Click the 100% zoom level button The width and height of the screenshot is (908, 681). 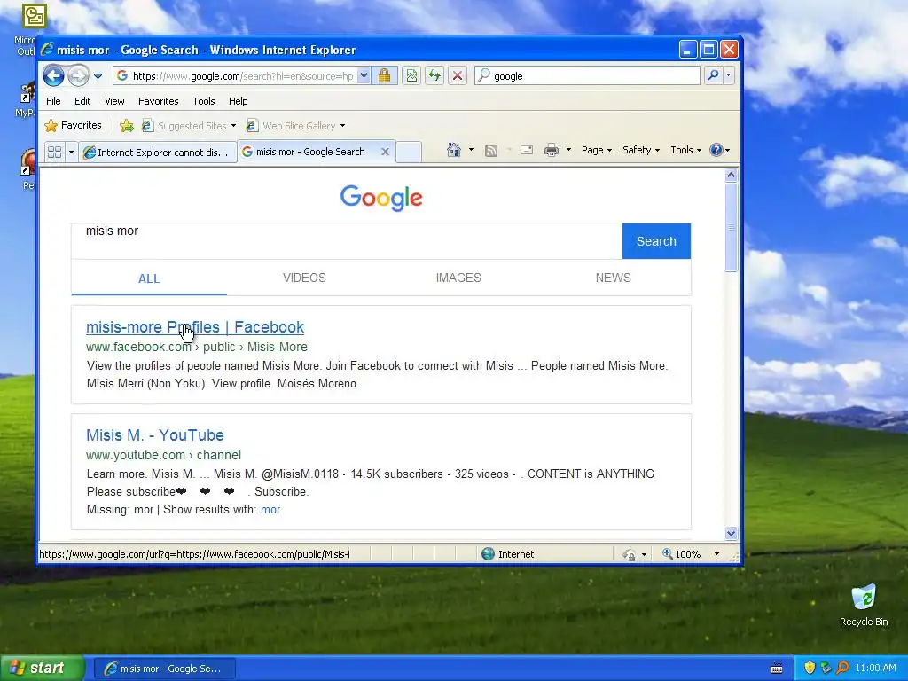tap(682, 554)
